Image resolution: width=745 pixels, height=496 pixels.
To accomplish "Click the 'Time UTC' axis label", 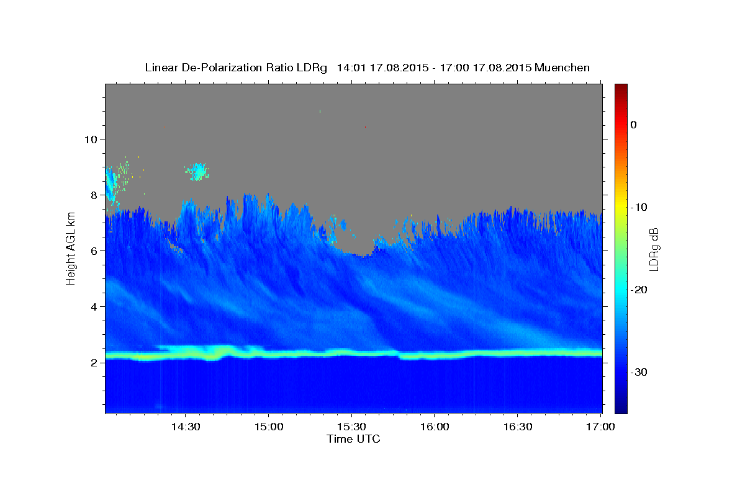I will click(353, 439).
